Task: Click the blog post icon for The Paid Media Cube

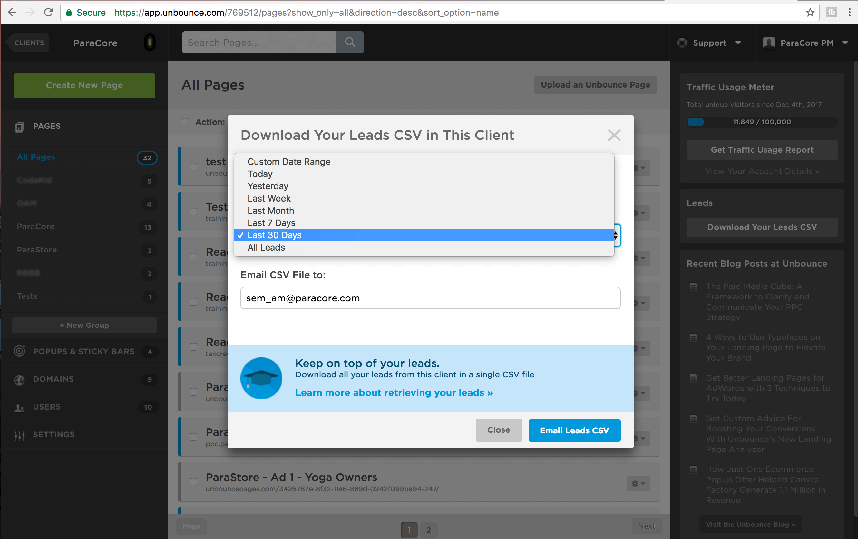Action: tap(693, 287)
